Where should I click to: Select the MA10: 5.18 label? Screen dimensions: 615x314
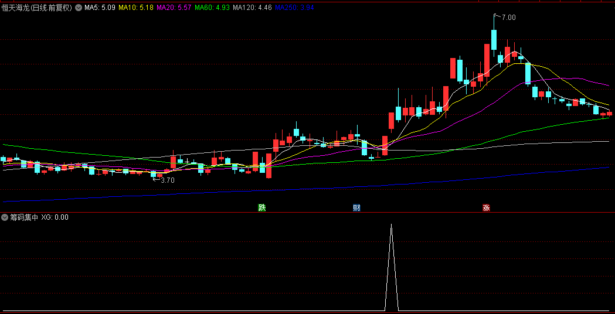coord(135,8)
